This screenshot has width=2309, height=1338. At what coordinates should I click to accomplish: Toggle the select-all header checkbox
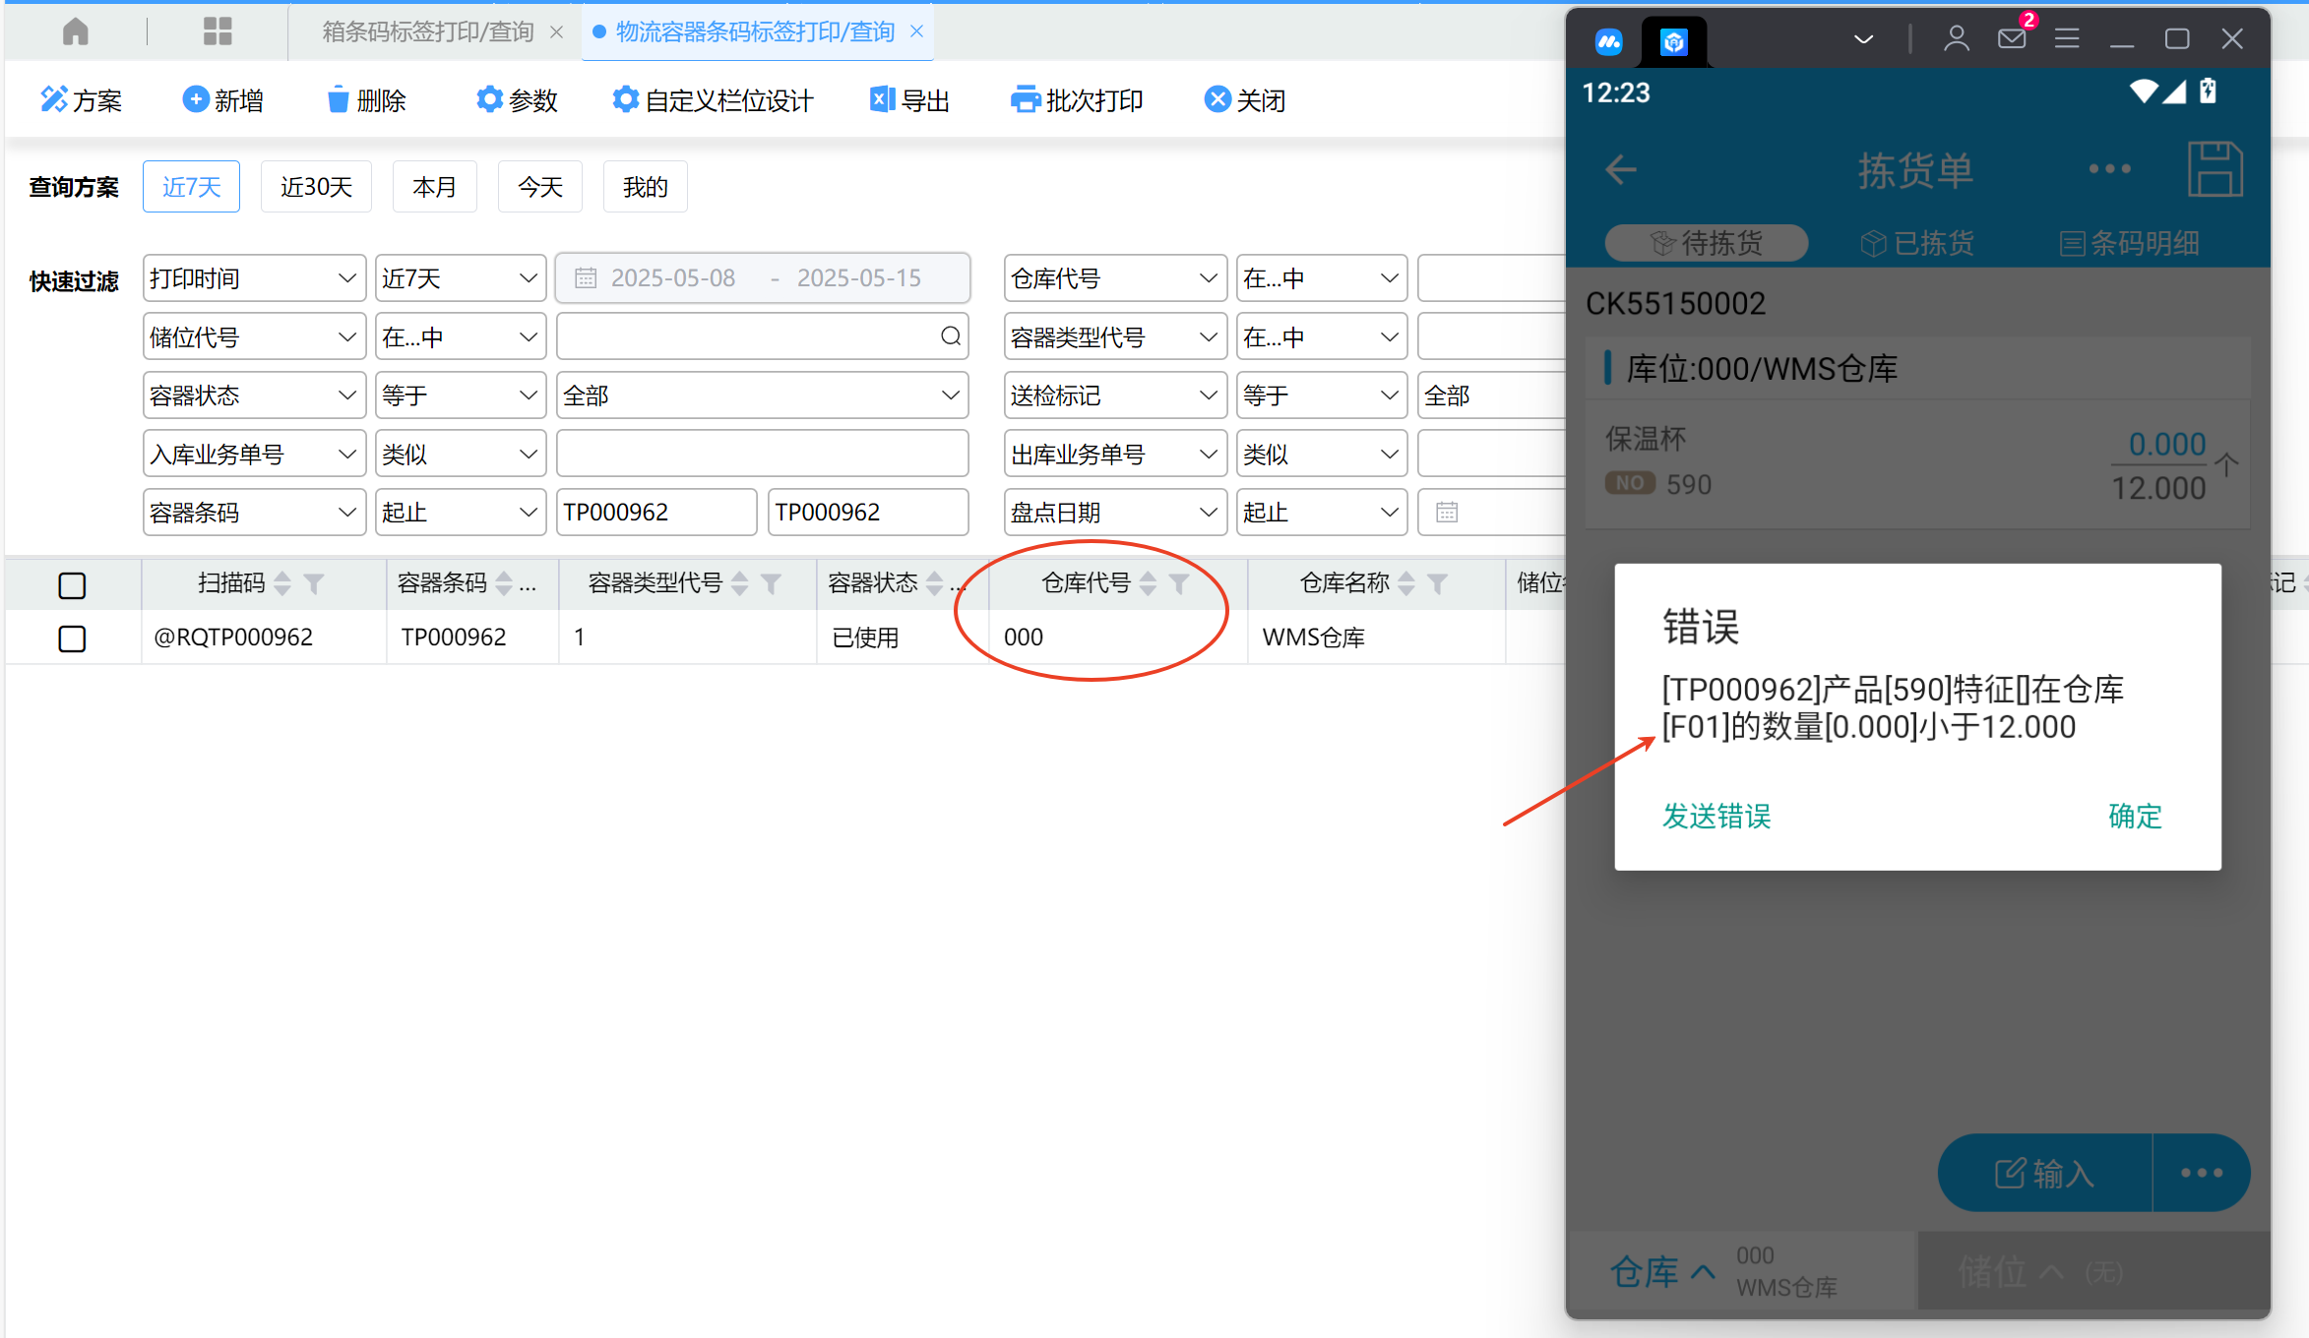click(72, 585)
